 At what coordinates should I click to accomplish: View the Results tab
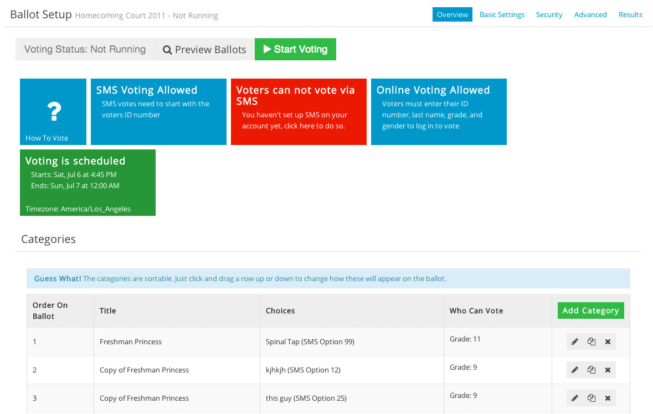coord(630,14)
